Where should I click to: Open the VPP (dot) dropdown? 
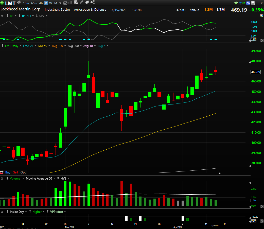click(65, 212)
